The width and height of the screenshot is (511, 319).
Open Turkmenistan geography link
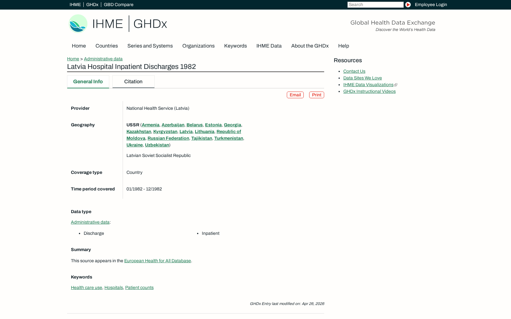(229, 138)
